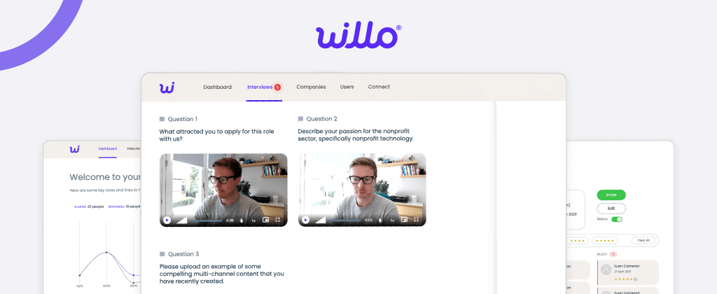Adjust volume on Question 1 video
The height and width of the screenshot is (294, 717).
[182, 220]
